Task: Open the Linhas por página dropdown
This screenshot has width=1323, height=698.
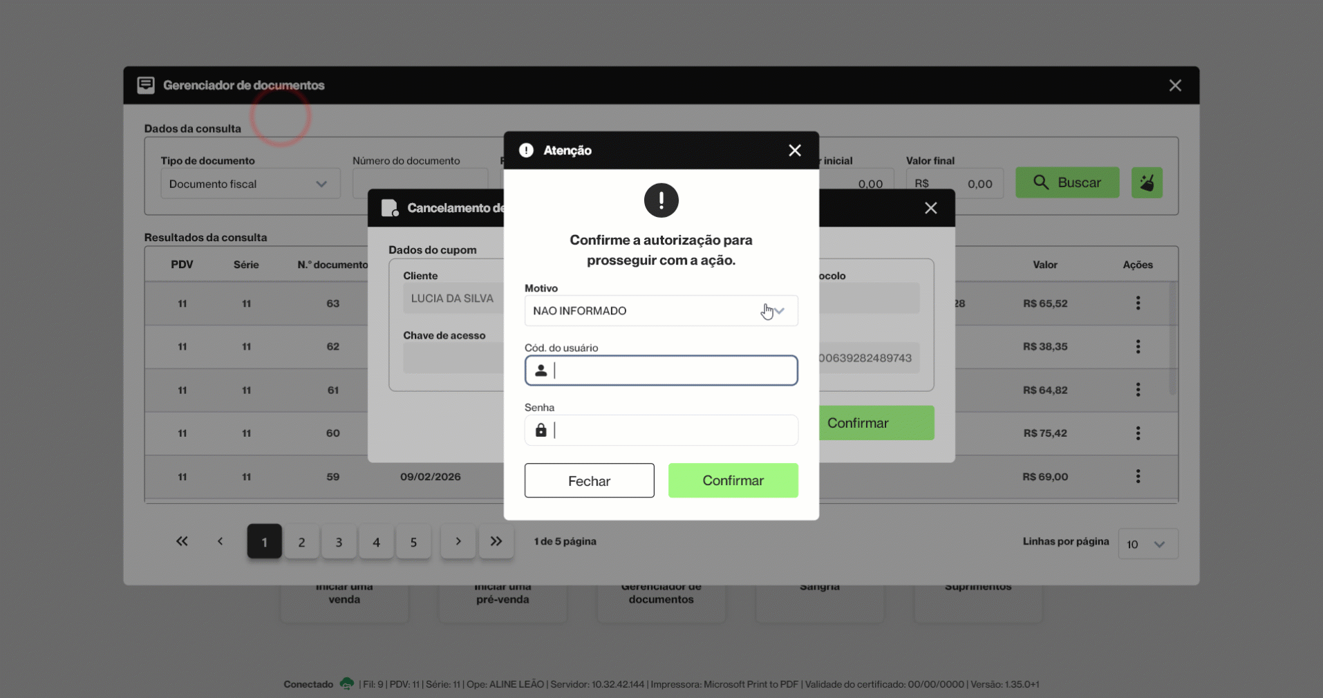Action: 1148,544
